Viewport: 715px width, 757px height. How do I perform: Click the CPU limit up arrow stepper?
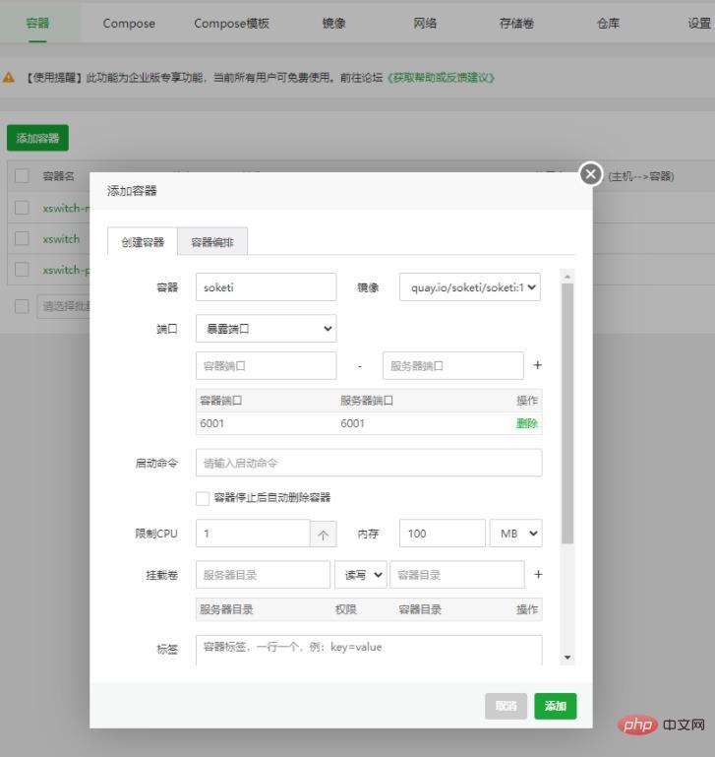(323, 535)
